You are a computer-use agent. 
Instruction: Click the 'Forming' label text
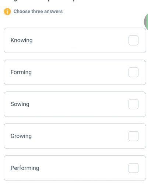21,72
